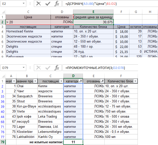Click the cancel (X) icon beside name box E2
Image resolution: width=158 pixels, height=145 pixels.
point(38,4)
